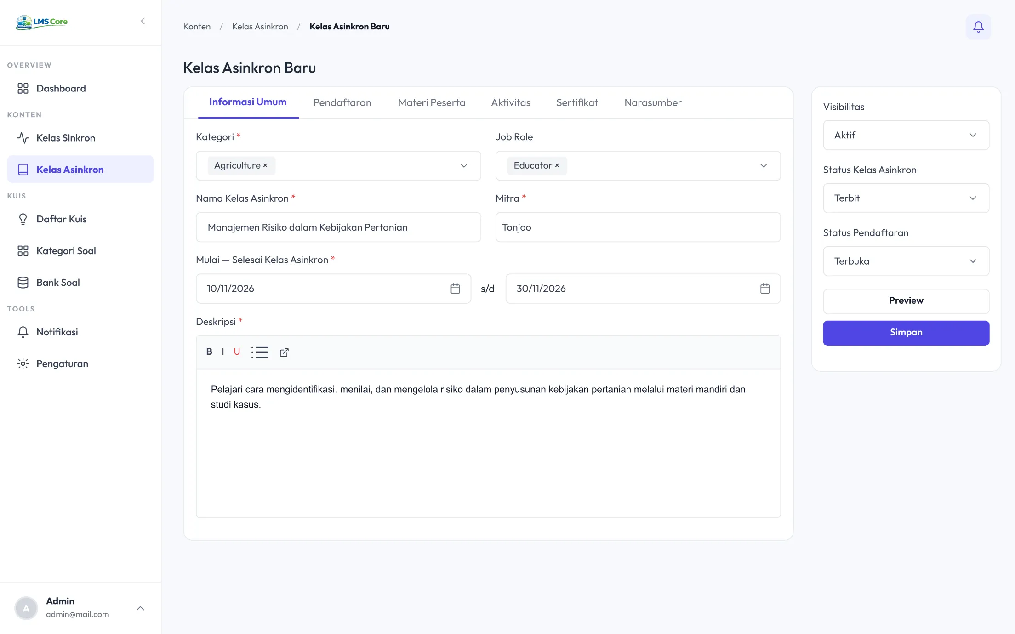The image size is (1015, 634).
Task: Collapse the sidebar with the chevron
Action: click(143, 21)
